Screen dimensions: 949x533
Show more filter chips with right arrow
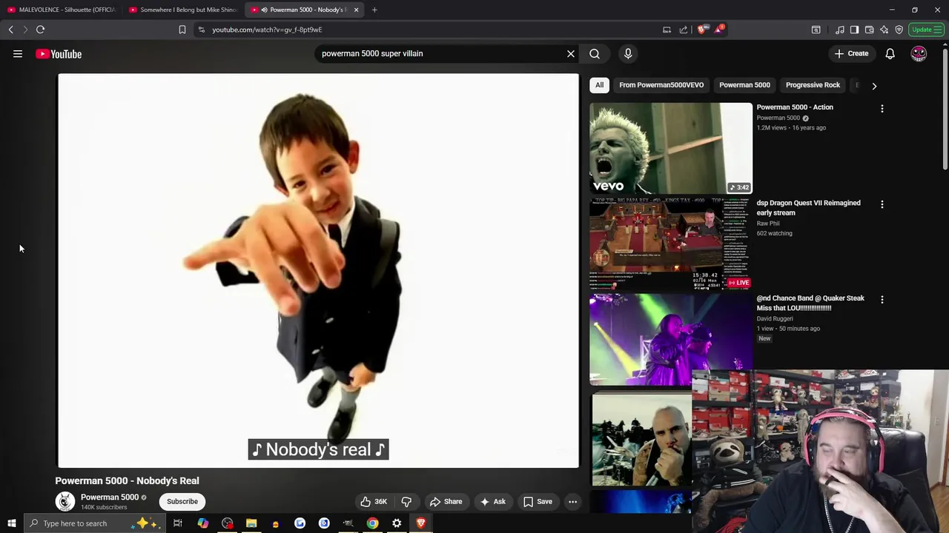[874, 85]
